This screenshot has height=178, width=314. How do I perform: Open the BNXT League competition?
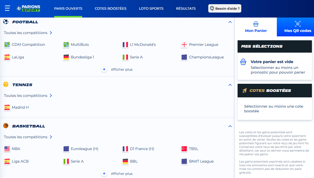pyautogui.click(x=201, y=161)
